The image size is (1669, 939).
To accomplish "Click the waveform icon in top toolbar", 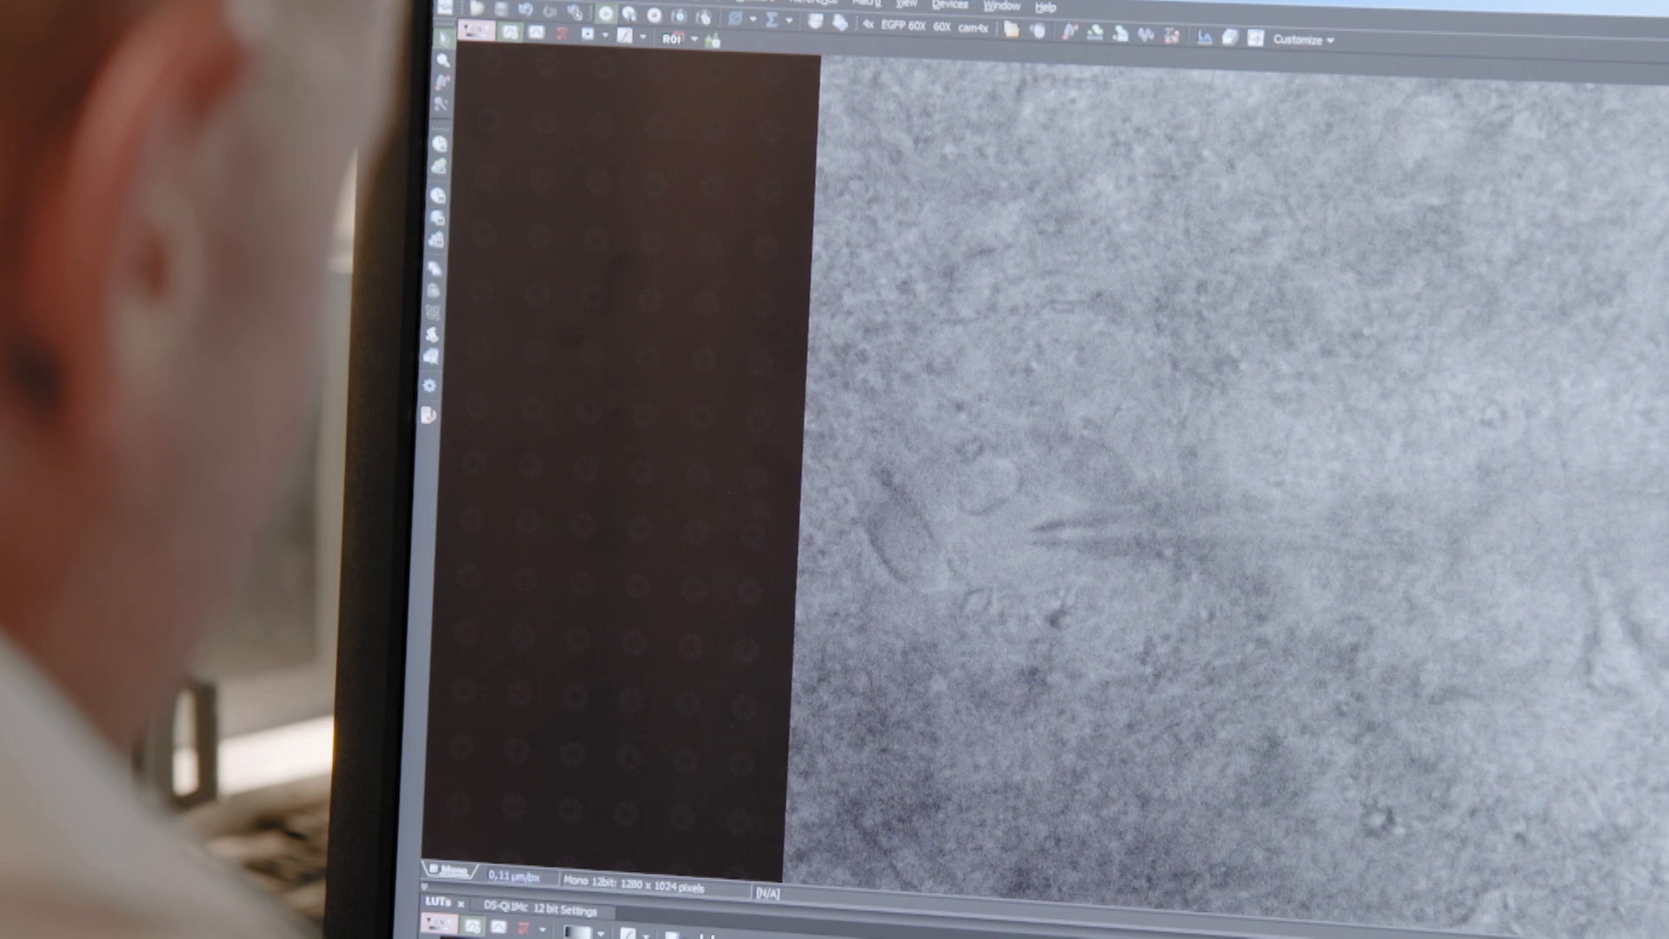I will pos(1146,34).
